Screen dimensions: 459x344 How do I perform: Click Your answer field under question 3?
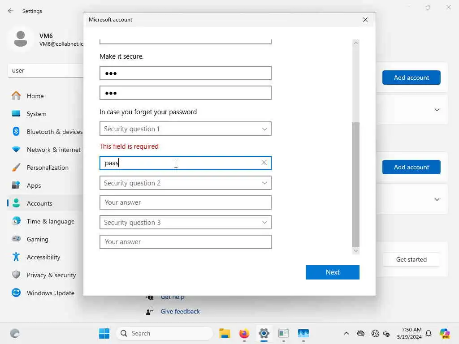185,242
